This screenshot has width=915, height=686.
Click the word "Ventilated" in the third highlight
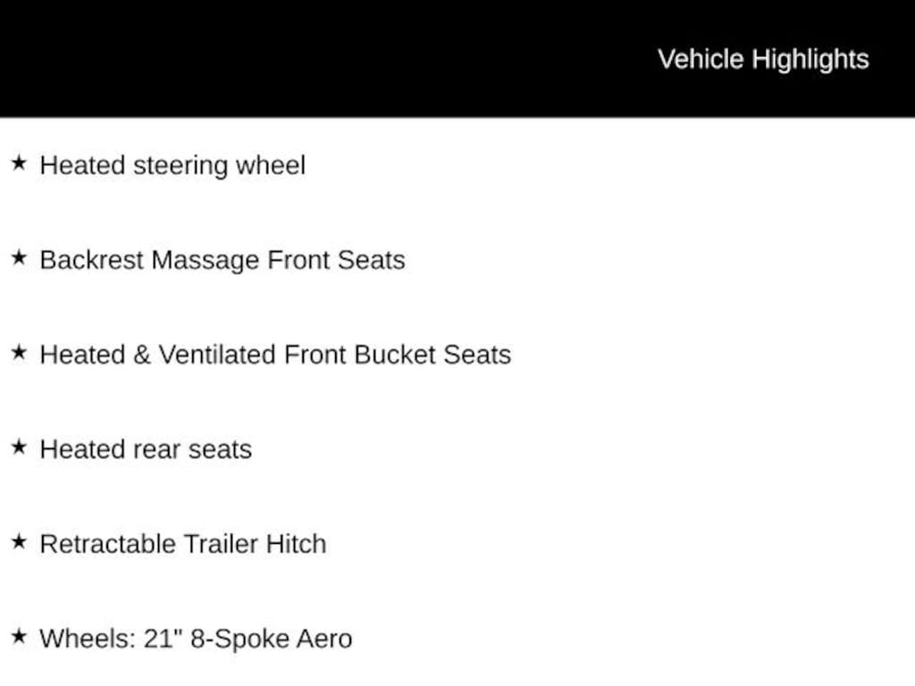217,355
